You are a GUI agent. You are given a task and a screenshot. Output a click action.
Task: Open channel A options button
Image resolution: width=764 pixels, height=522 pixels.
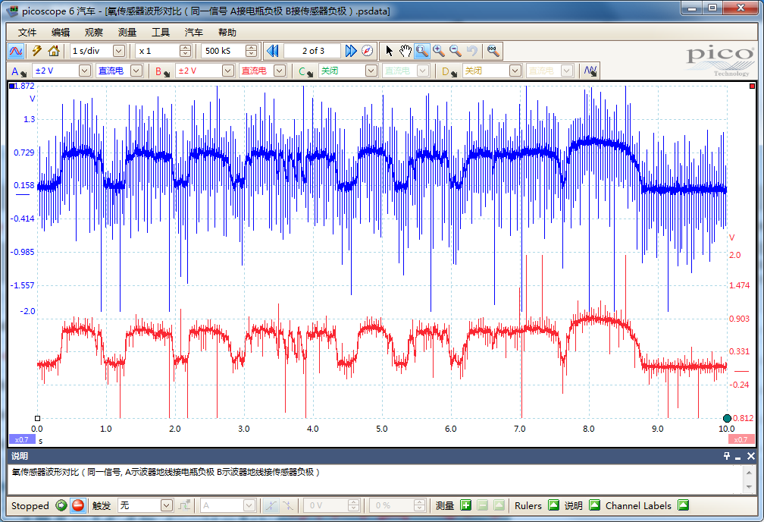[x=18, y=71]
